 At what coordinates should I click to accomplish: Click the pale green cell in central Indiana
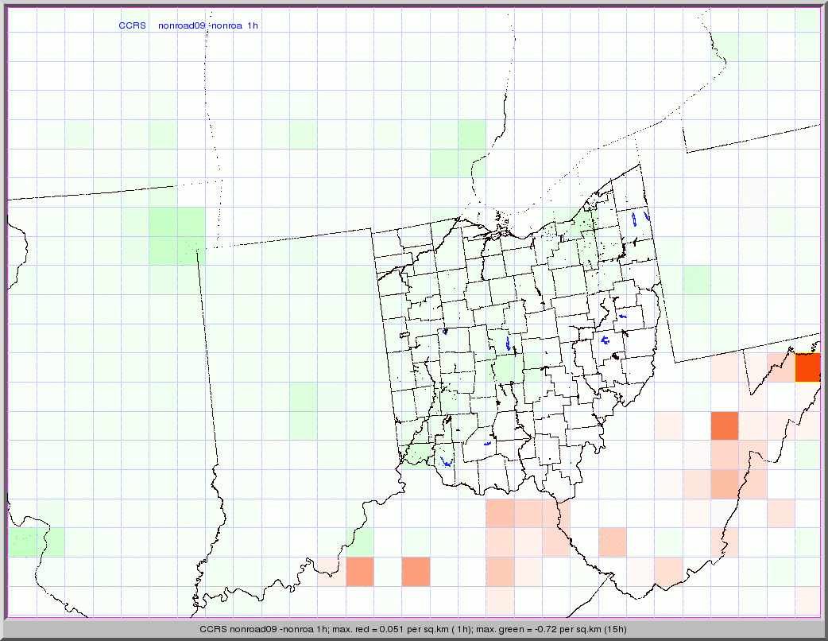click(x=304, y=410)
